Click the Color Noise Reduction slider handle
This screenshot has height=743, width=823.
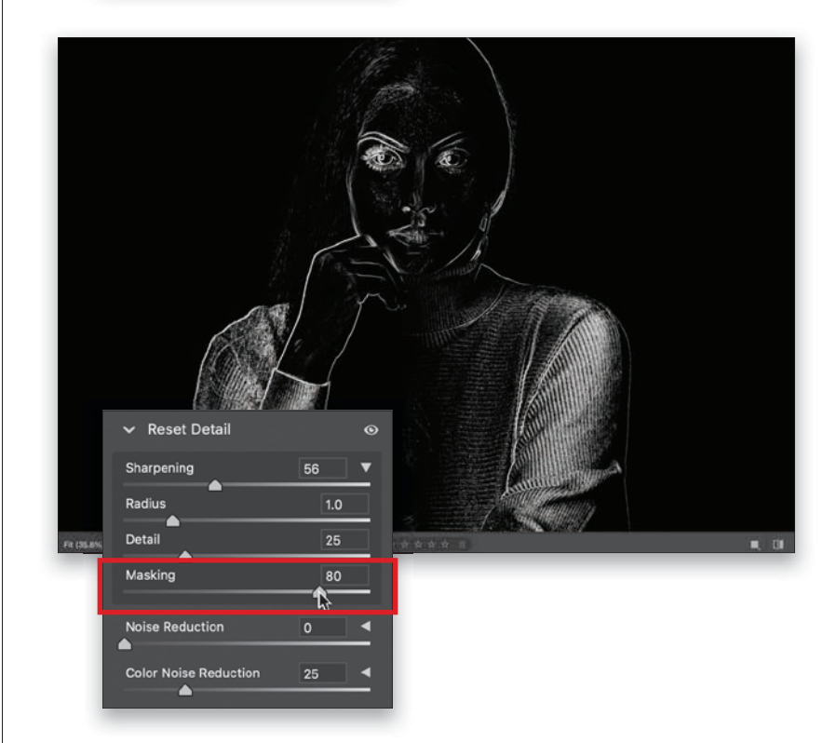185,690
